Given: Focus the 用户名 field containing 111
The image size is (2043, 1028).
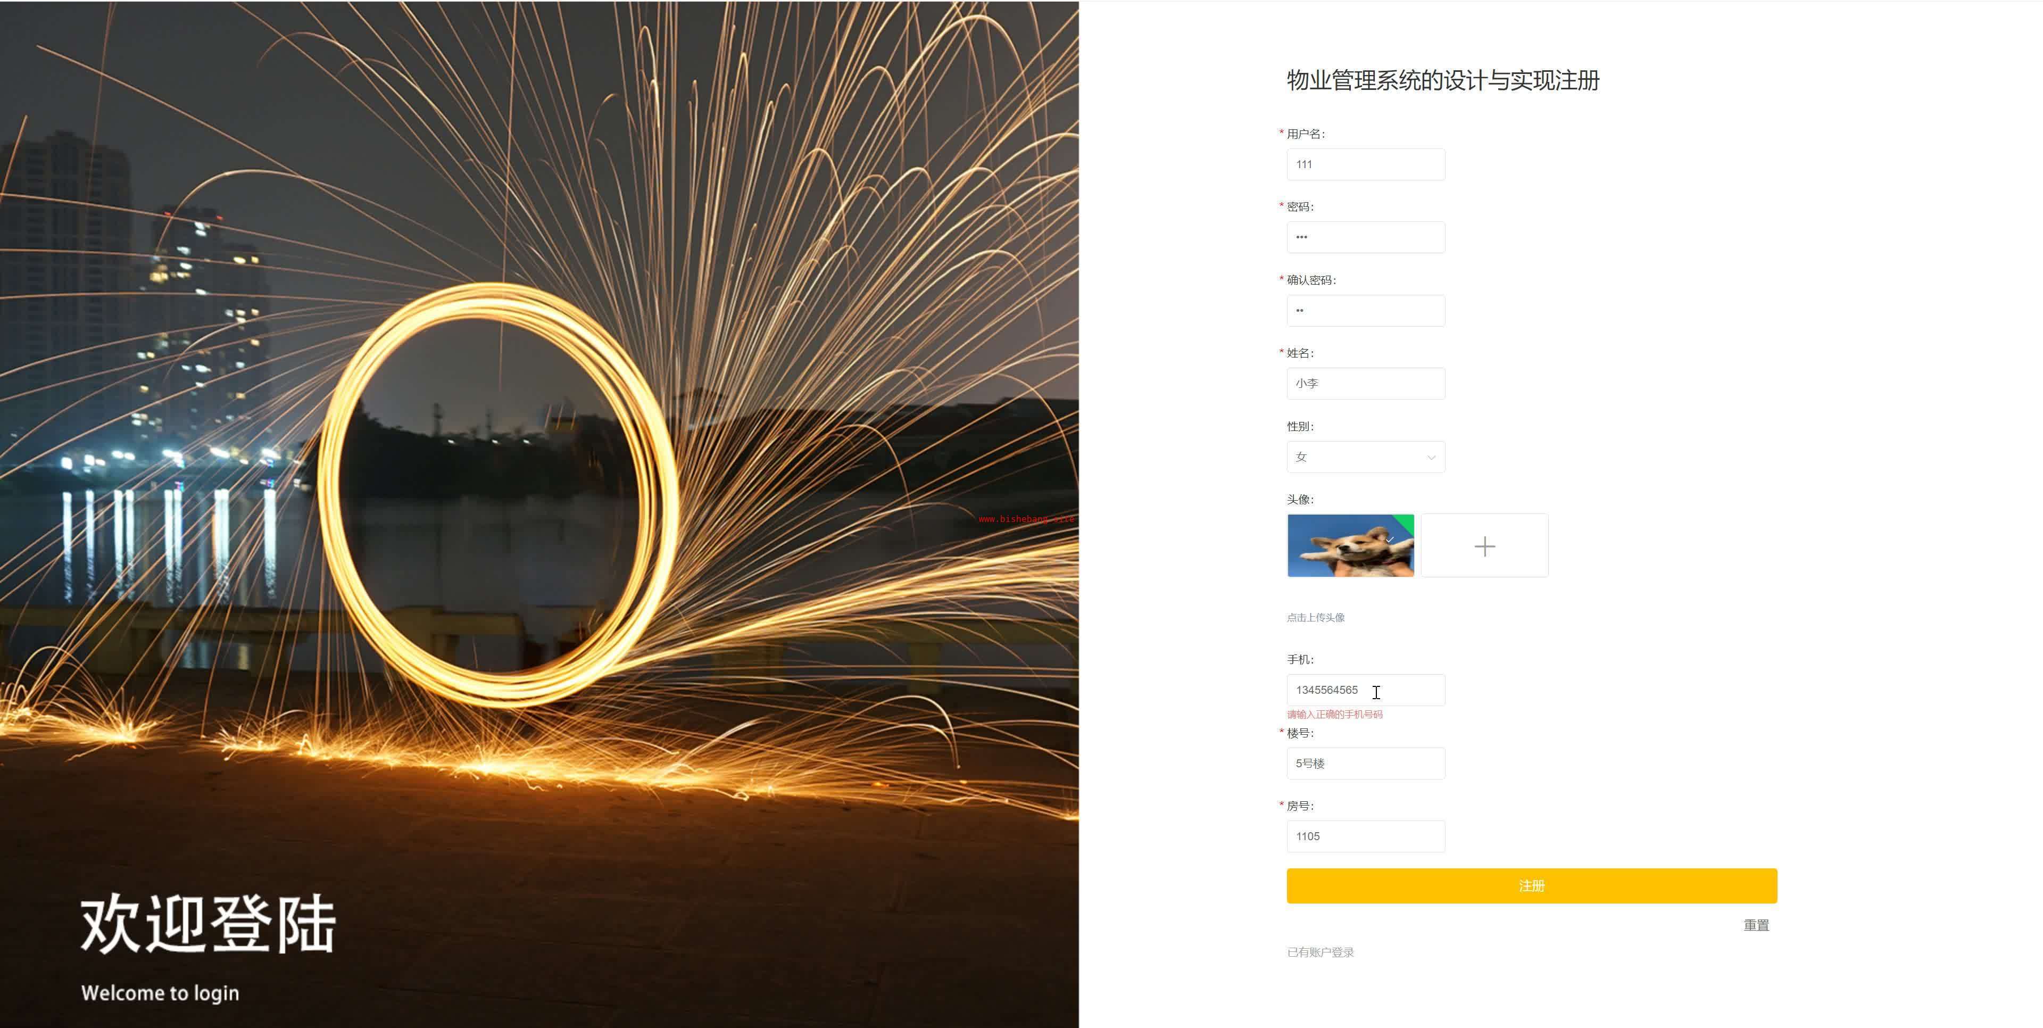Looking at the screenshot, I should [1365, 164].
